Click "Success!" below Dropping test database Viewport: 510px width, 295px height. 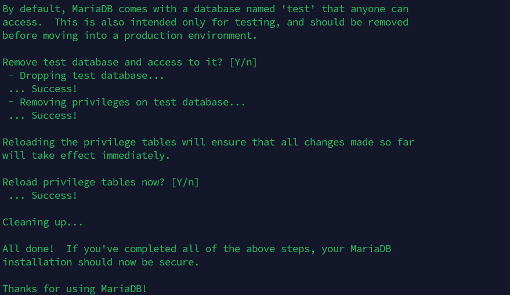coord(54,89)
